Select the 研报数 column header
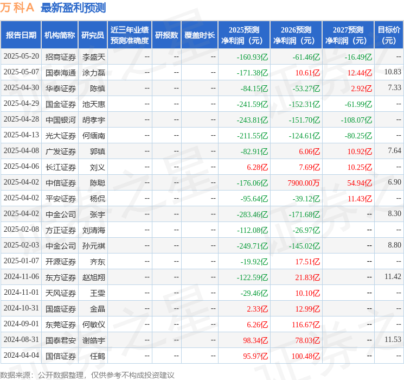This screenshot has height=380, width=404. [166, 35]
